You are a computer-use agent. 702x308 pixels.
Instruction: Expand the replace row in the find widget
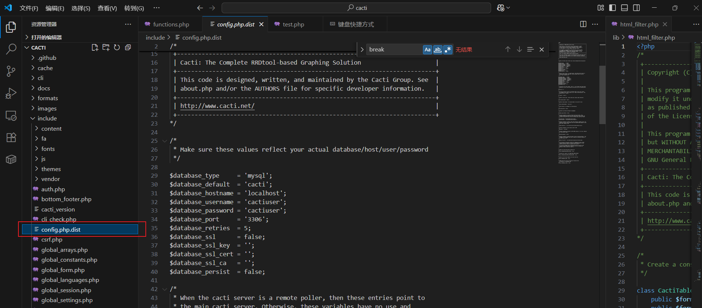click(x=362, y=50)
